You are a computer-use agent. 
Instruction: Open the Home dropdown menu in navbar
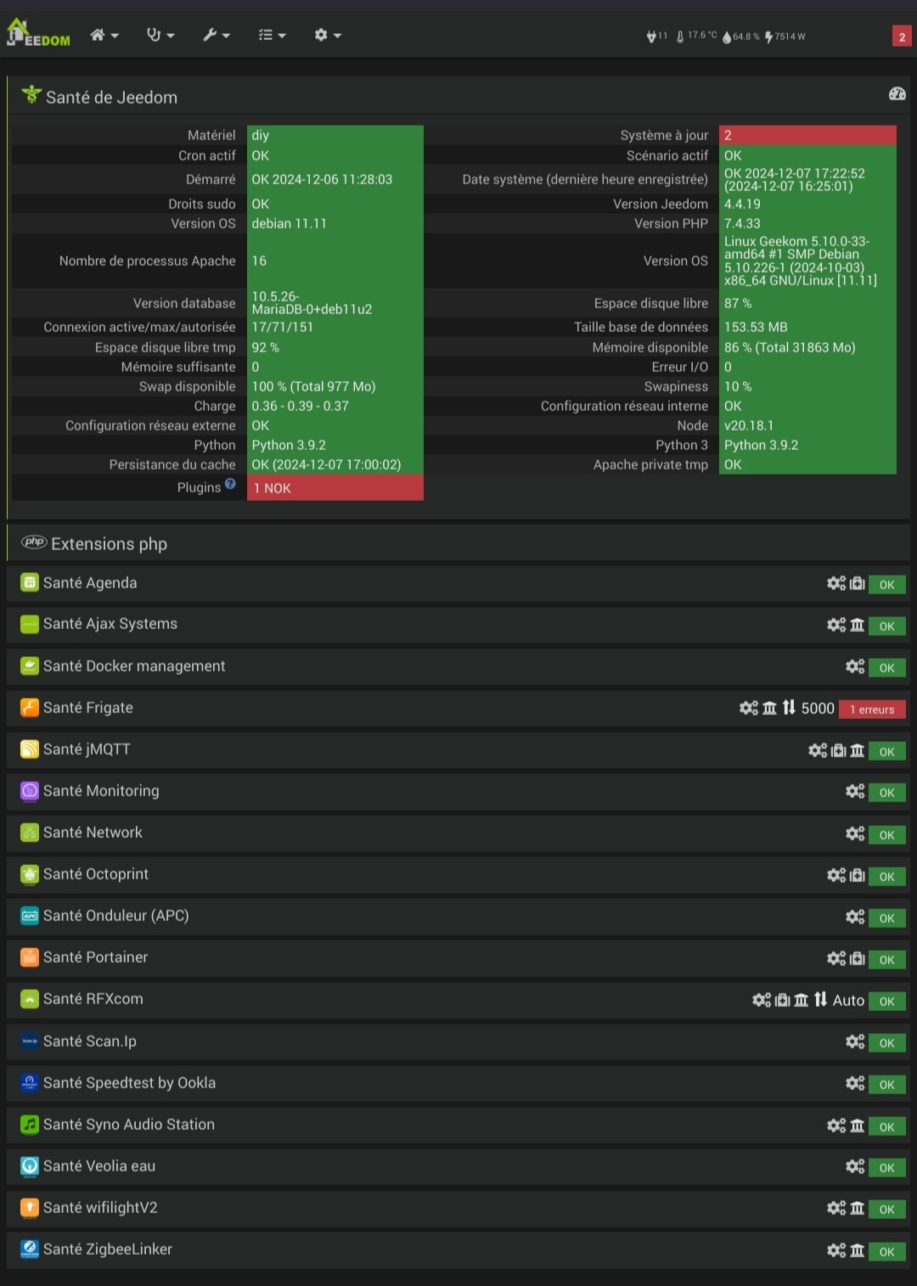104,35
